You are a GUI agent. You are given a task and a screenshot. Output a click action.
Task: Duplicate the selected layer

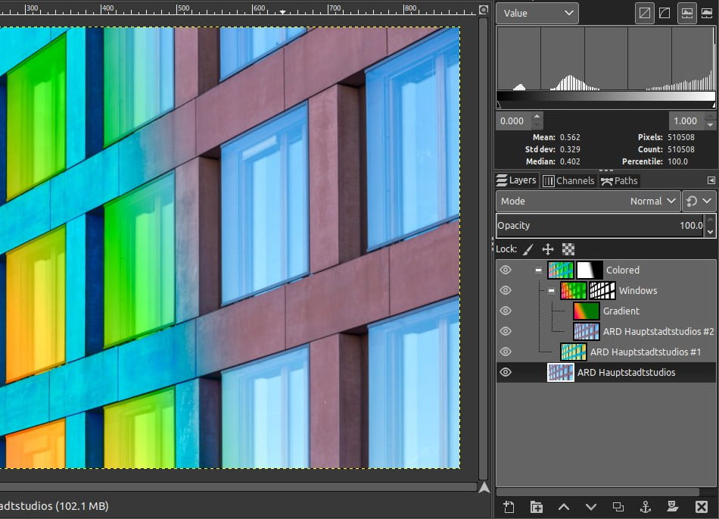[618, 506]
